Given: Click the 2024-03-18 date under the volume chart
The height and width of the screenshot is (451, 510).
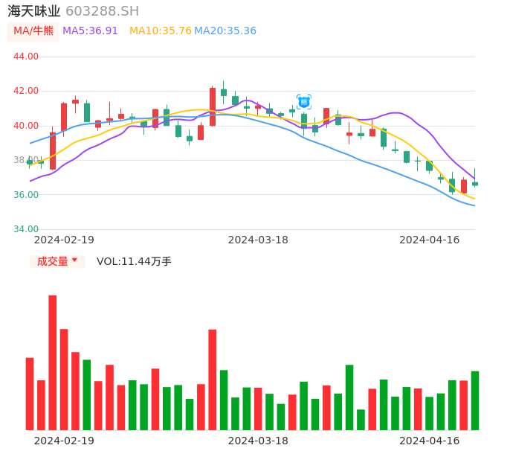Looking at the screenshot, I should click(x=258, y=441).
